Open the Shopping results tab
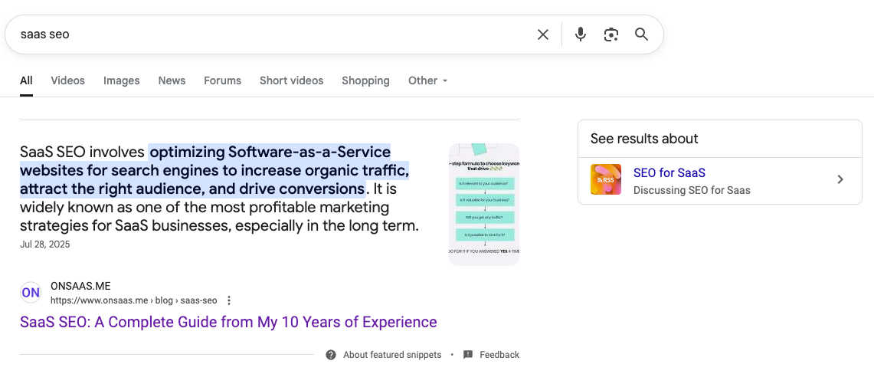The image size is (874, 374). click(365, 80)
